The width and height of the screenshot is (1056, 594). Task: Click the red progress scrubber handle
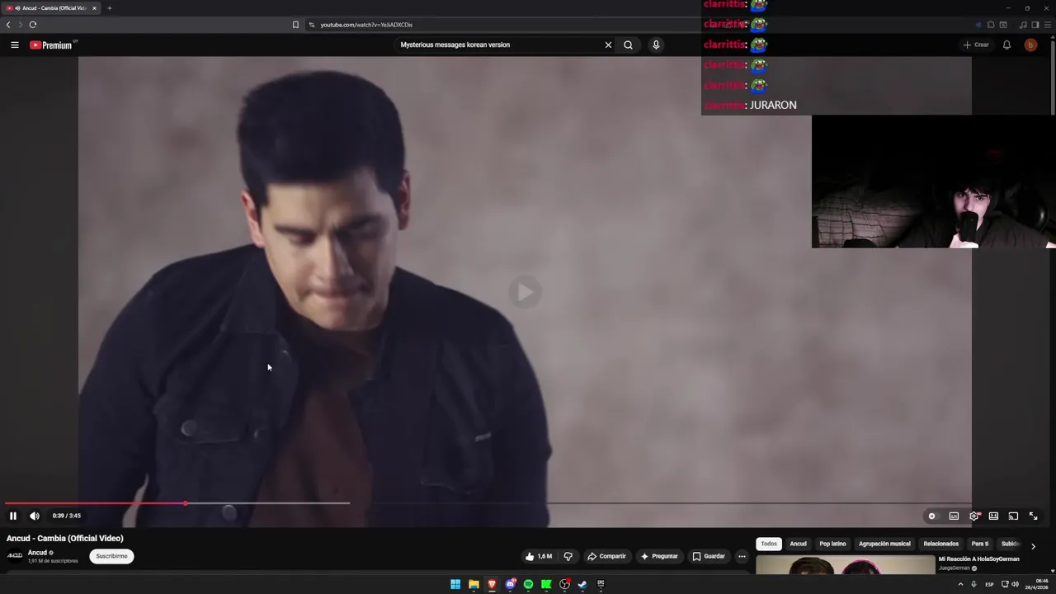click(186, 502)
